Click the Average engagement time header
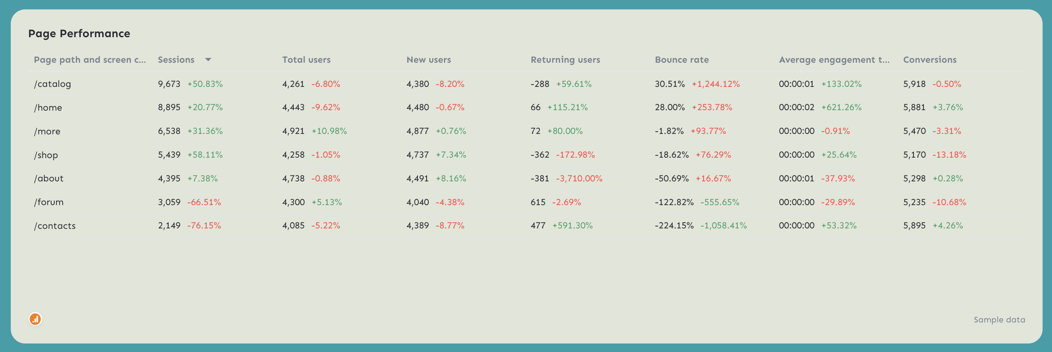Viewport: 1052px width, 352px height. [x=834, y=59]
